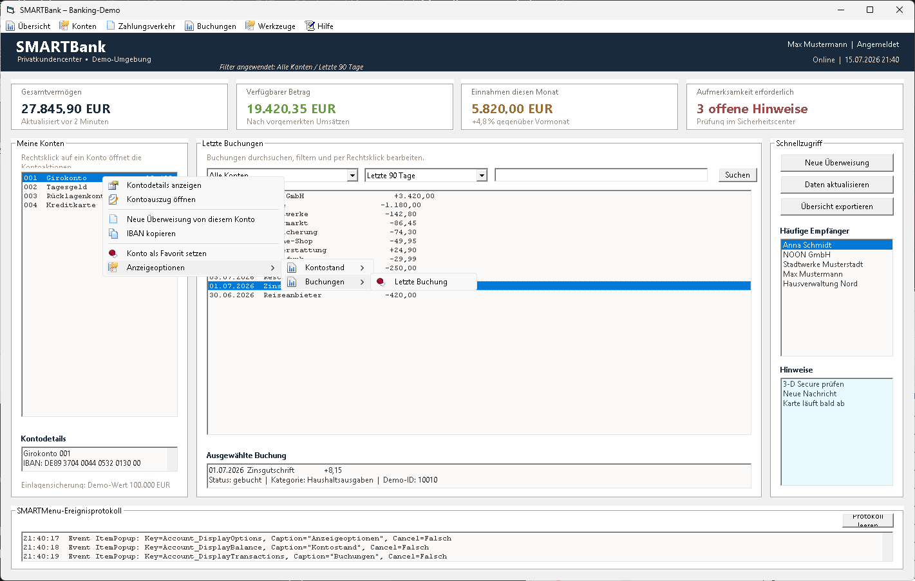Choose Kontodetails anzeigen from context menu

pyautogui.click(x=193, y=185)
